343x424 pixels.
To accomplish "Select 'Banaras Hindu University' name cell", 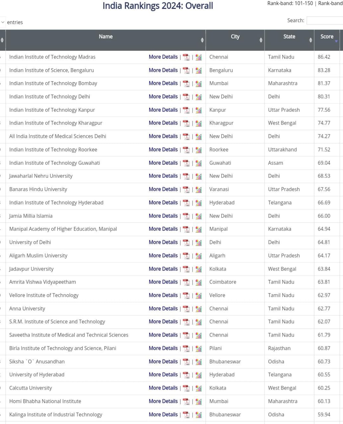I will point(38,189).
